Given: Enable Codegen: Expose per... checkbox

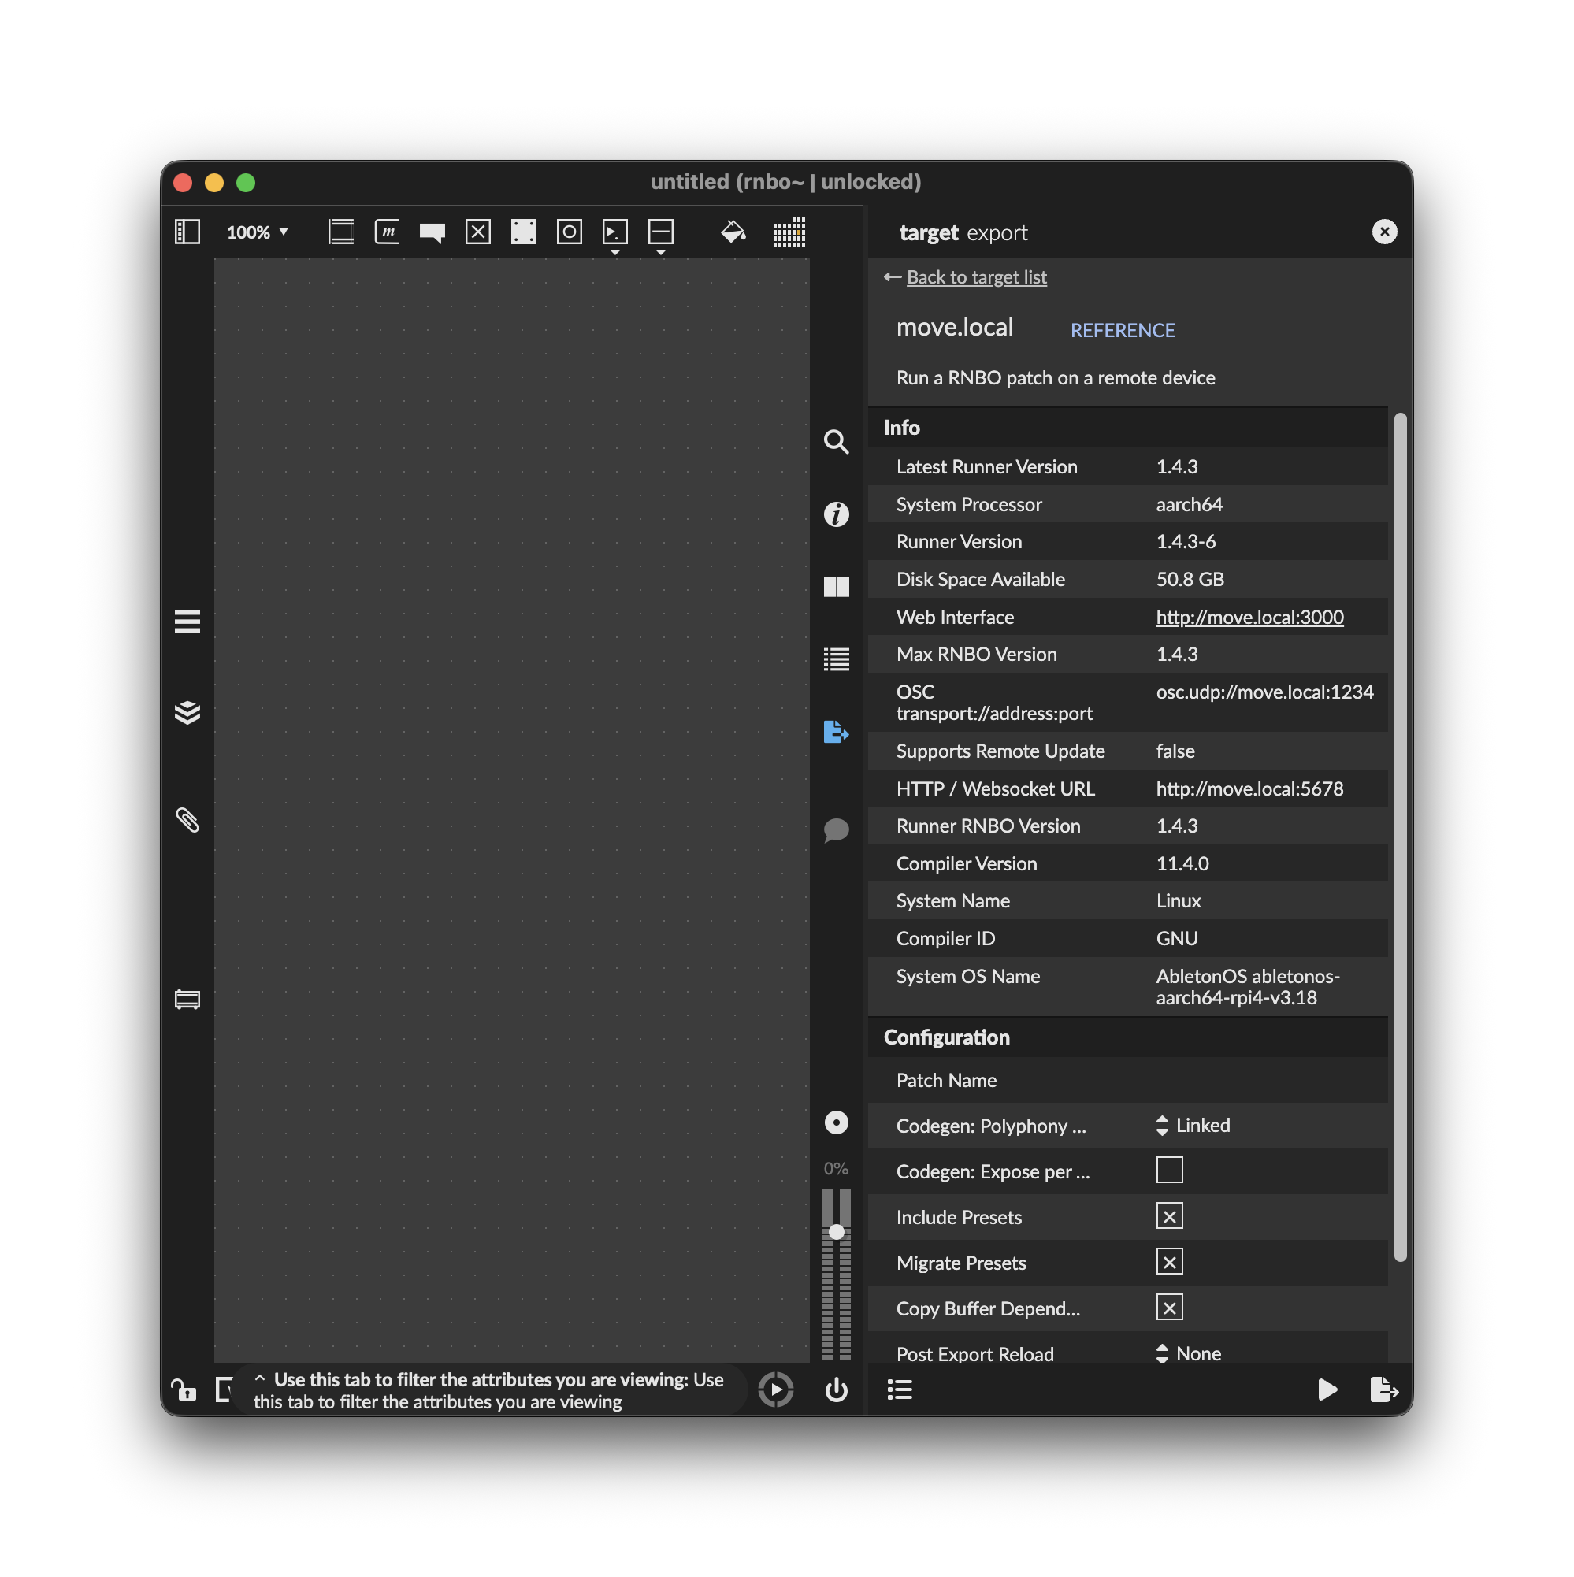Looking at the screenshot, I should 1169,1171.
